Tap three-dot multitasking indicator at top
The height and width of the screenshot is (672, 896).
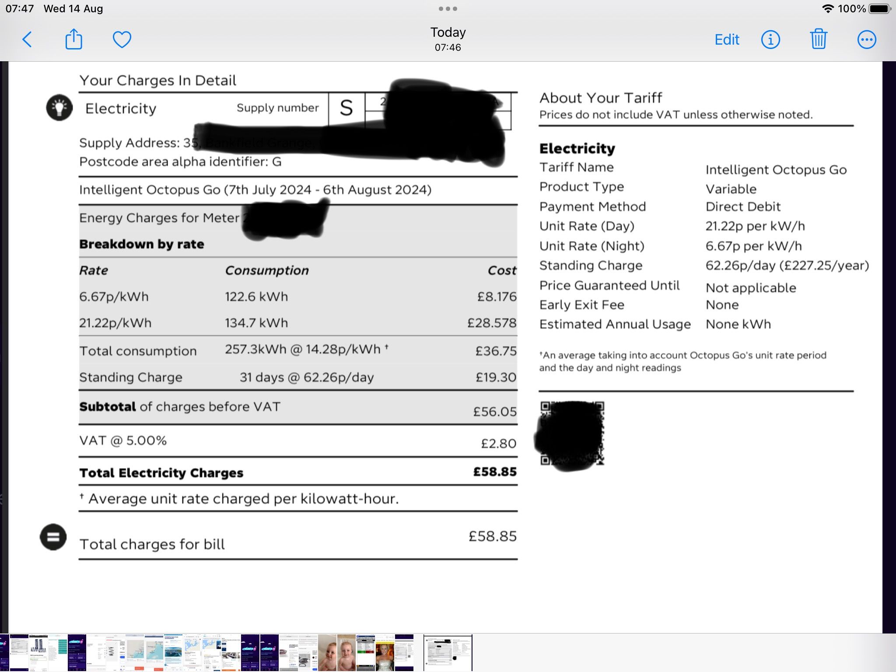coord(448,9)
